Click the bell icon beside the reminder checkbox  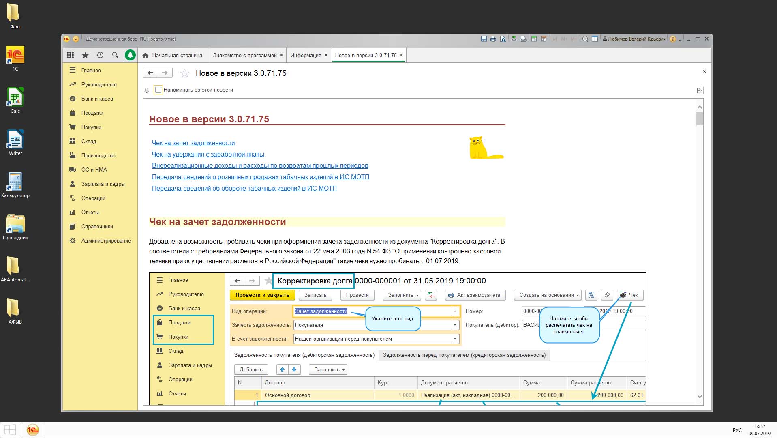[x=147, y=90]
